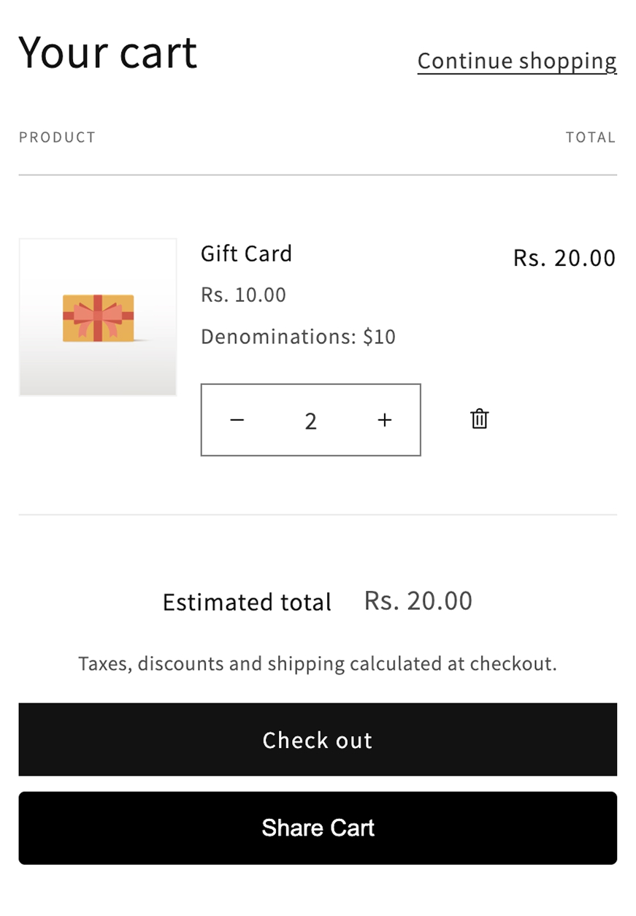636x916 pixels.
Task: Follow the Continue shopping link
Action: click(517, 61)
